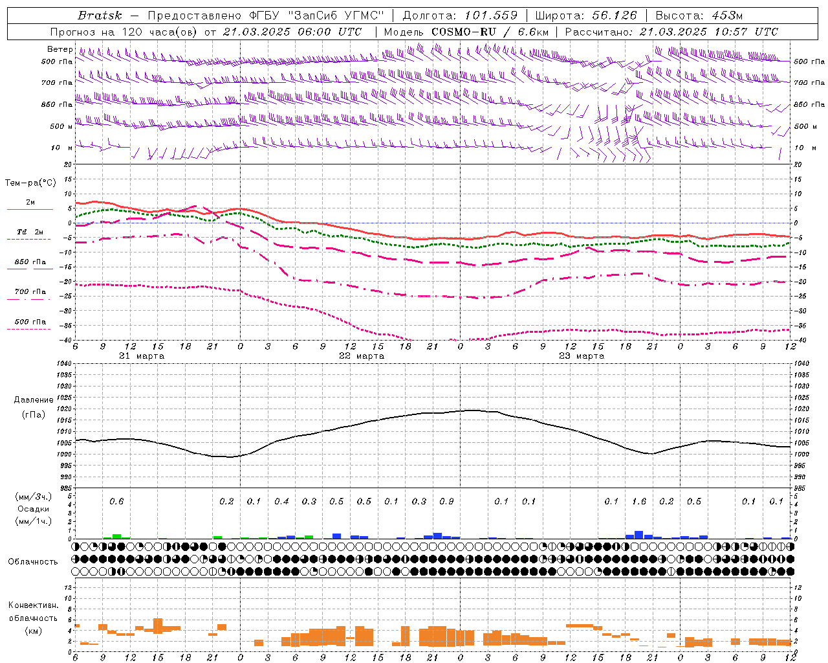Click the 'Td 2м' dew point legend entry
Screen dimensions: 828x663
[x=30, y=232]
